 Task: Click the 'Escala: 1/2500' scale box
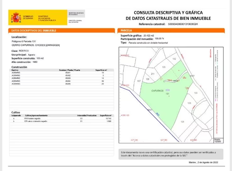(x=218, y=140)
